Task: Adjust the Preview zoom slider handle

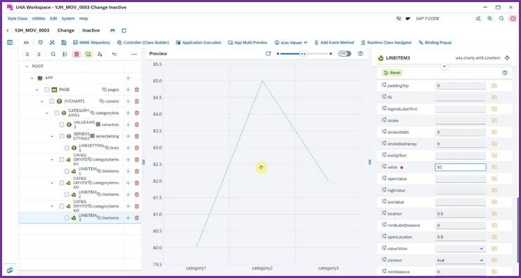Action: click(303, 54)
